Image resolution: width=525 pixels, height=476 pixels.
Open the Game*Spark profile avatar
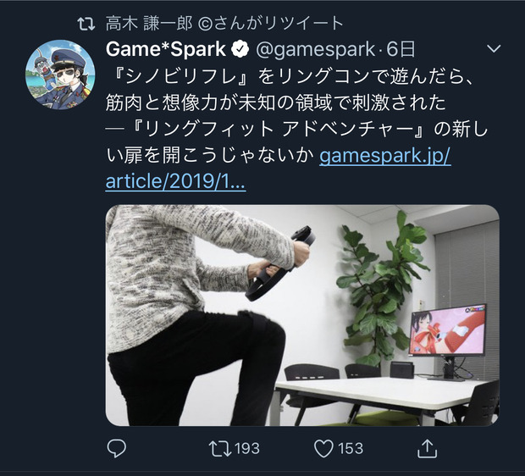point(60,75)
